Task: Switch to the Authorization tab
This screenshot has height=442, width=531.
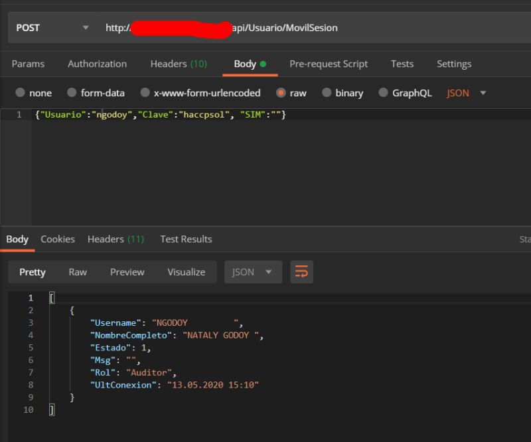Action: tap(97, 64)
